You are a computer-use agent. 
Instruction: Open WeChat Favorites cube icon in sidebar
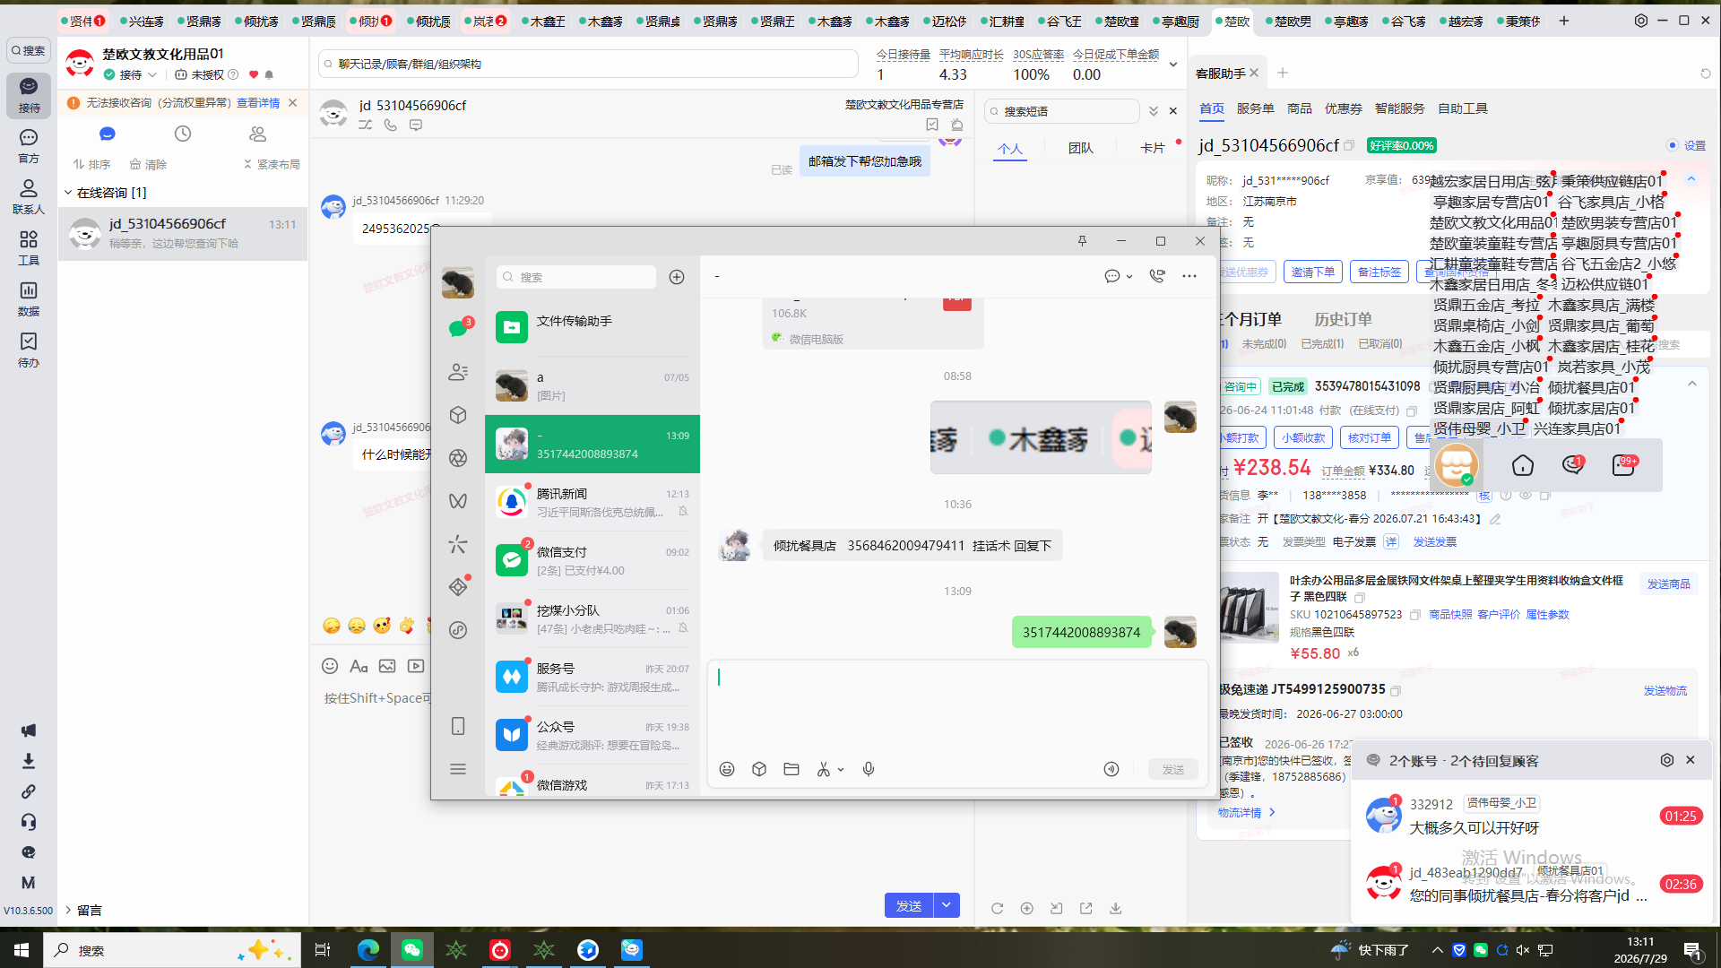coord(458,415)
